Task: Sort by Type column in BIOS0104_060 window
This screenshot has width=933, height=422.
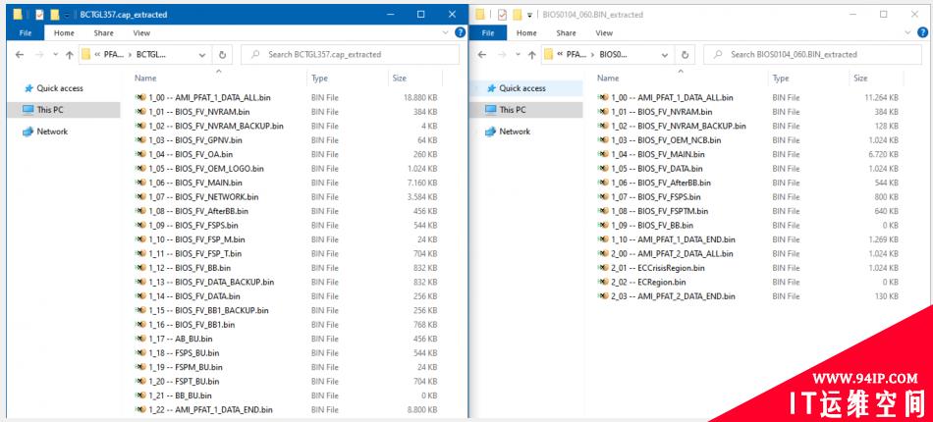Action: pos(781,78)
